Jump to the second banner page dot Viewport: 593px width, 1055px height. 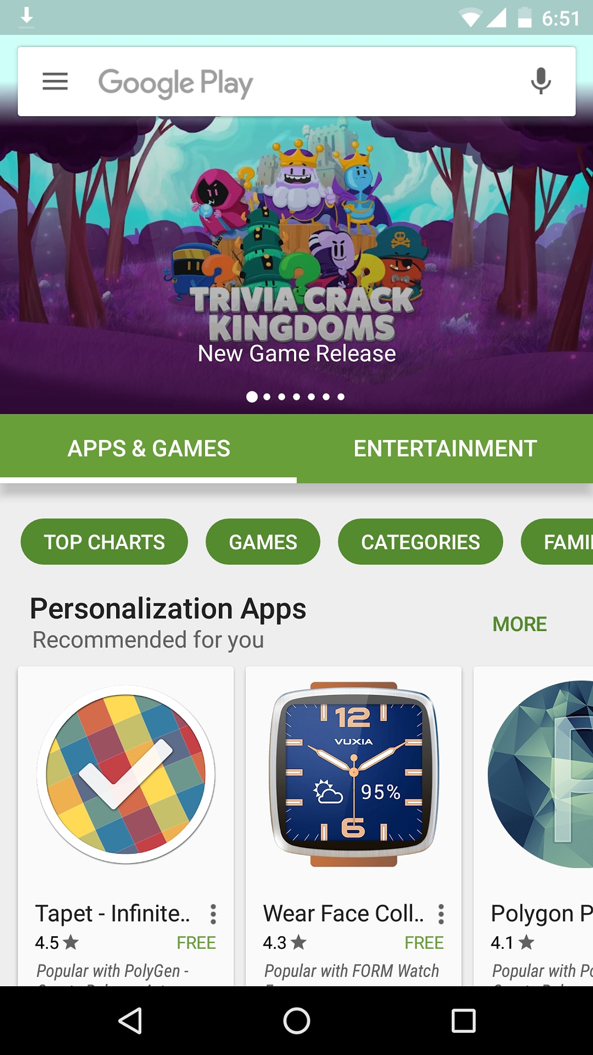267,397
